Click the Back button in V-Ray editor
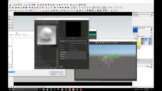The image size is (162, 91). click(x=61, y=67)
